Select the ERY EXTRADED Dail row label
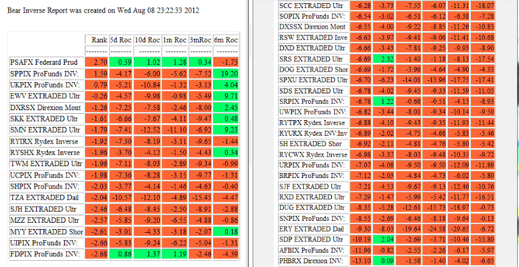The height and width of the screenshot is (267, 519). click(x=313, y=228)
